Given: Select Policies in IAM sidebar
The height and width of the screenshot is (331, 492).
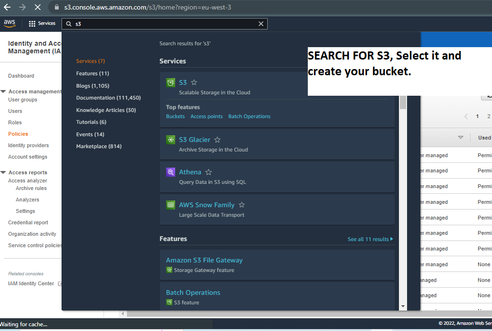Looking at the screenshot, I should tap(18, 134).
